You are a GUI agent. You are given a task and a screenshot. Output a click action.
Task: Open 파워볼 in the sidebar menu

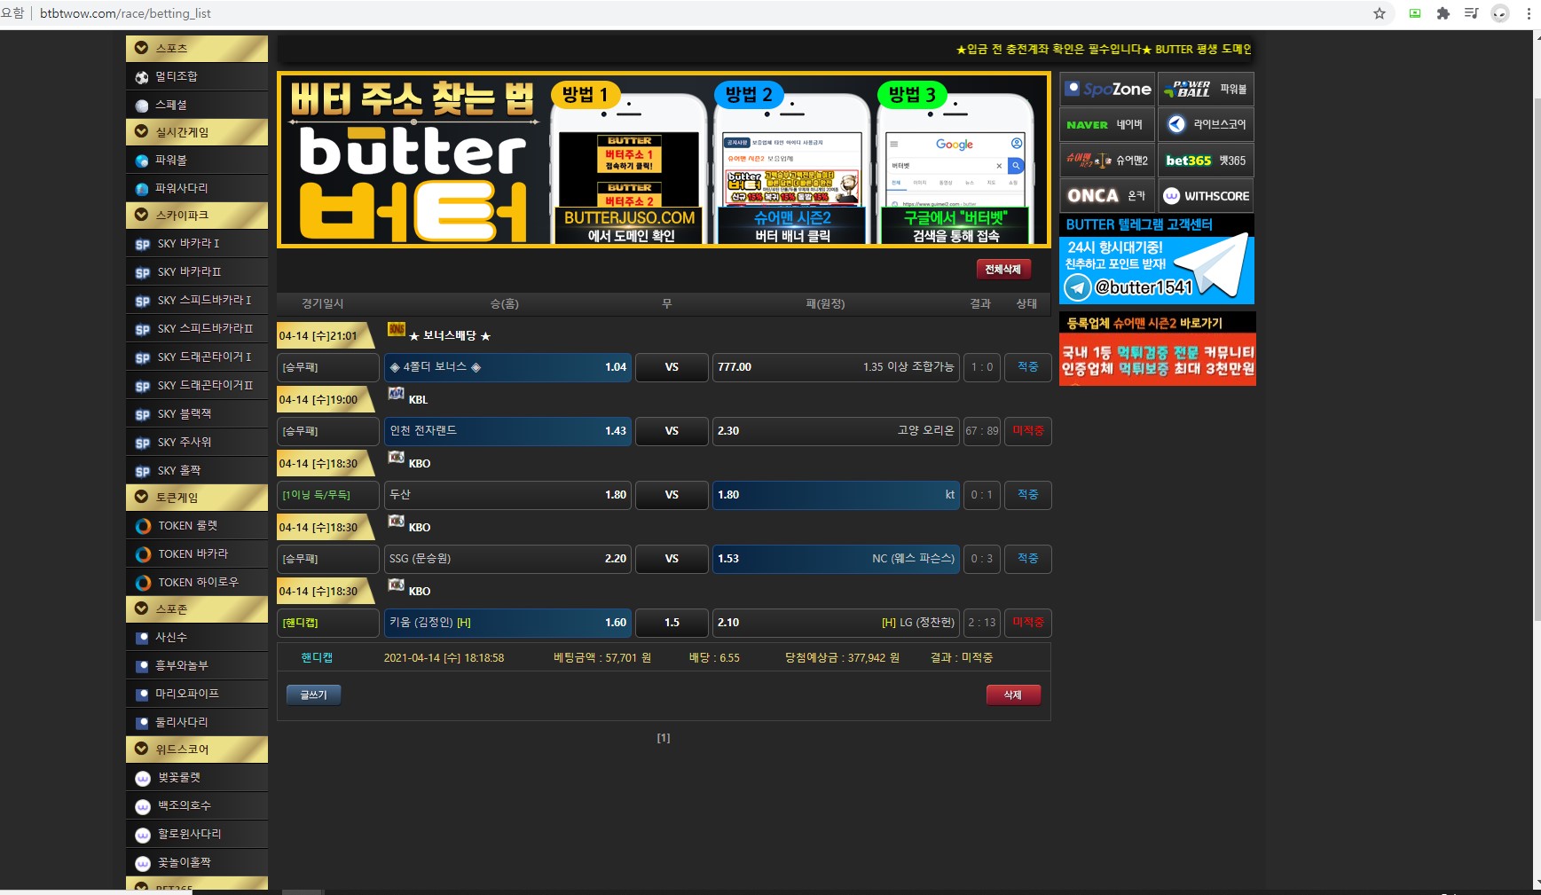pyautogui.click(x=197, y=161)
